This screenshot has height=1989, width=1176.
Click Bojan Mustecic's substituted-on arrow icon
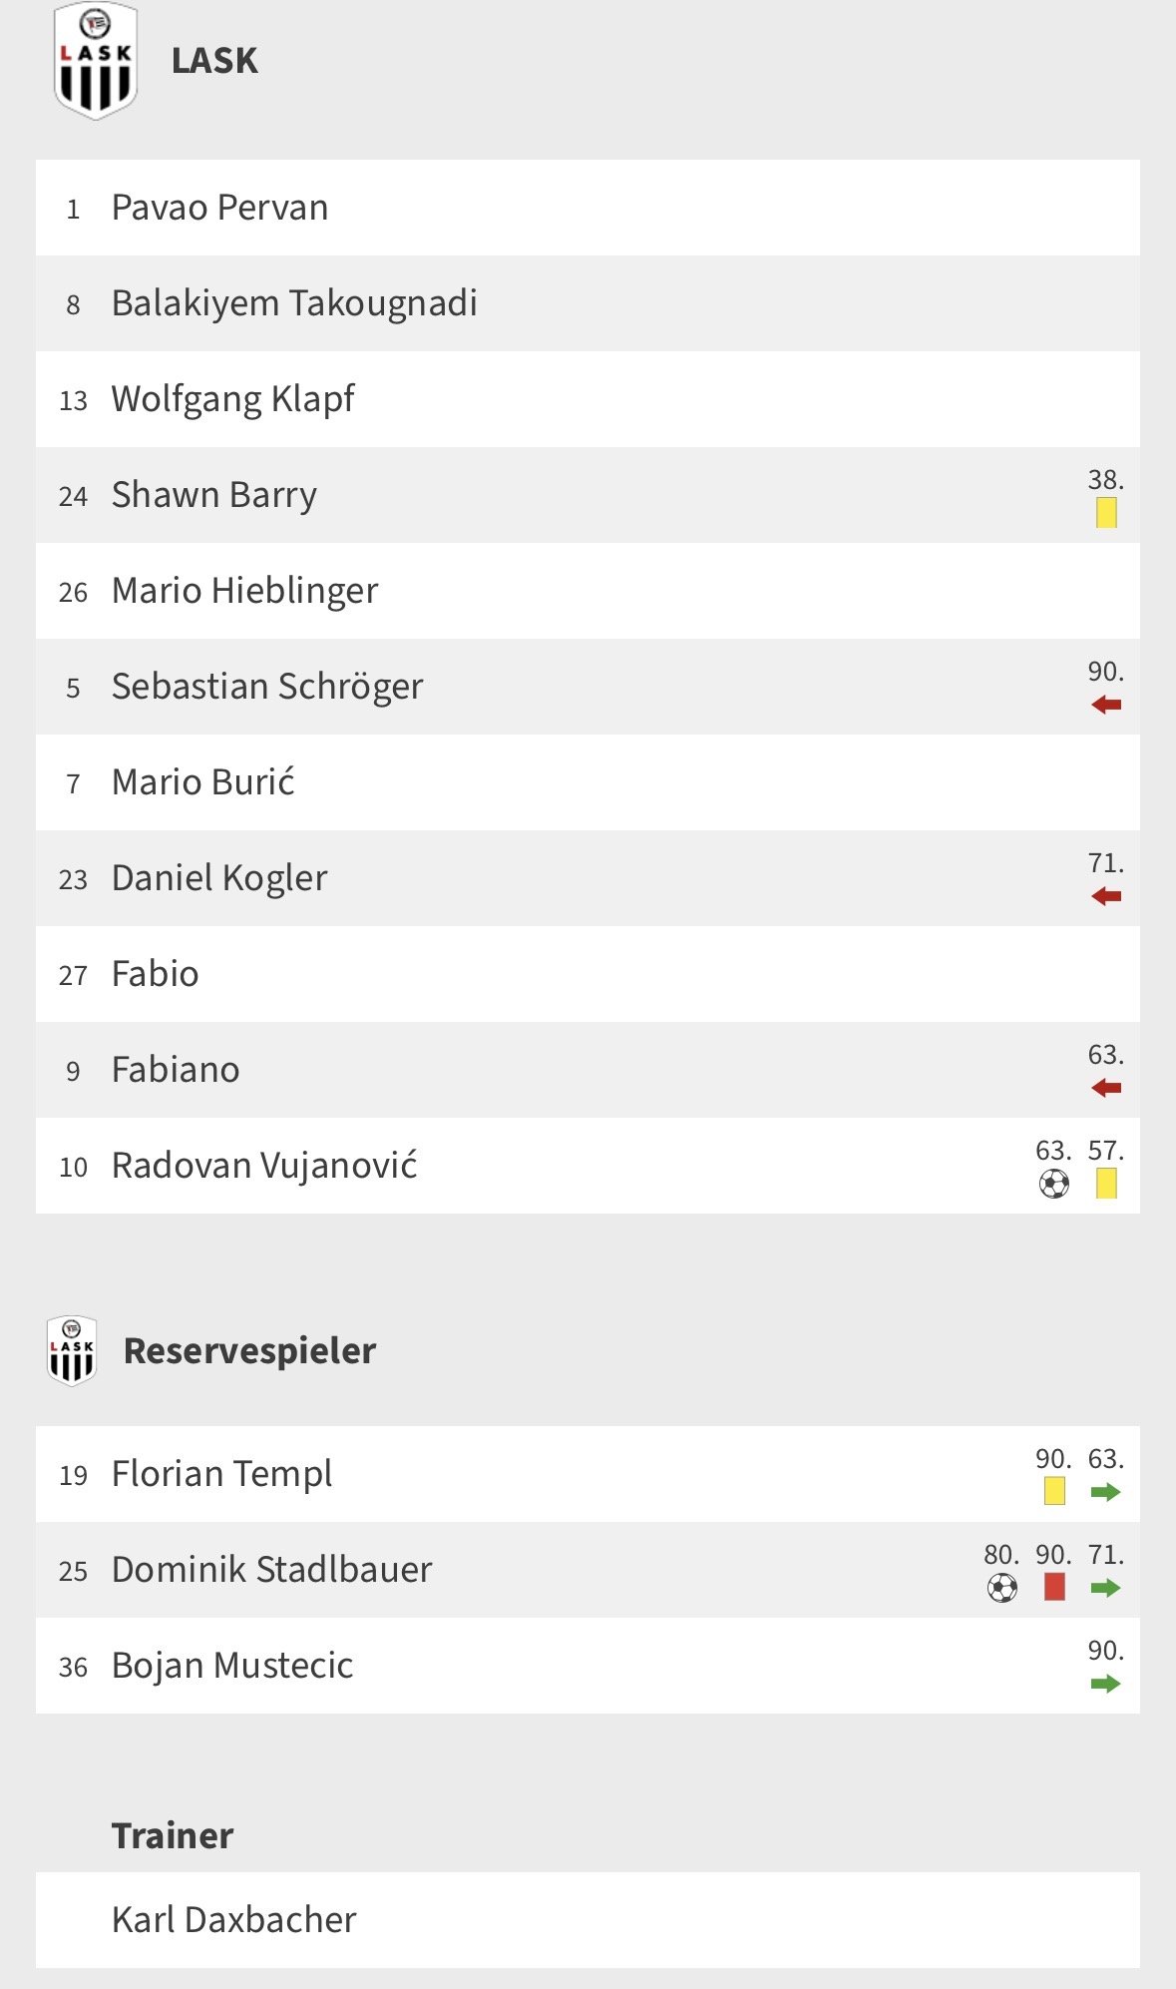tap(1106, 1684)
